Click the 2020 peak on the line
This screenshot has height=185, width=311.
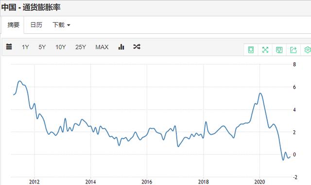(260, 93)
